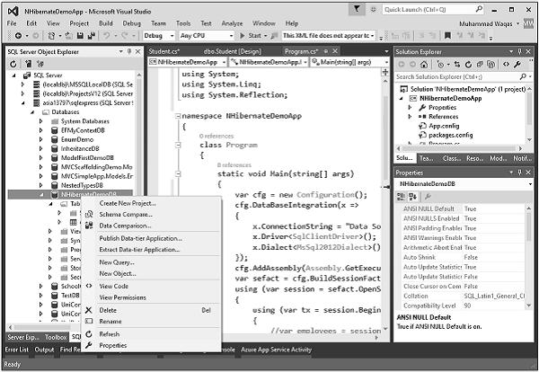The image size is (539, 372).
Task: Click the Sync with Active Document icon
Action: pos(457,65)
